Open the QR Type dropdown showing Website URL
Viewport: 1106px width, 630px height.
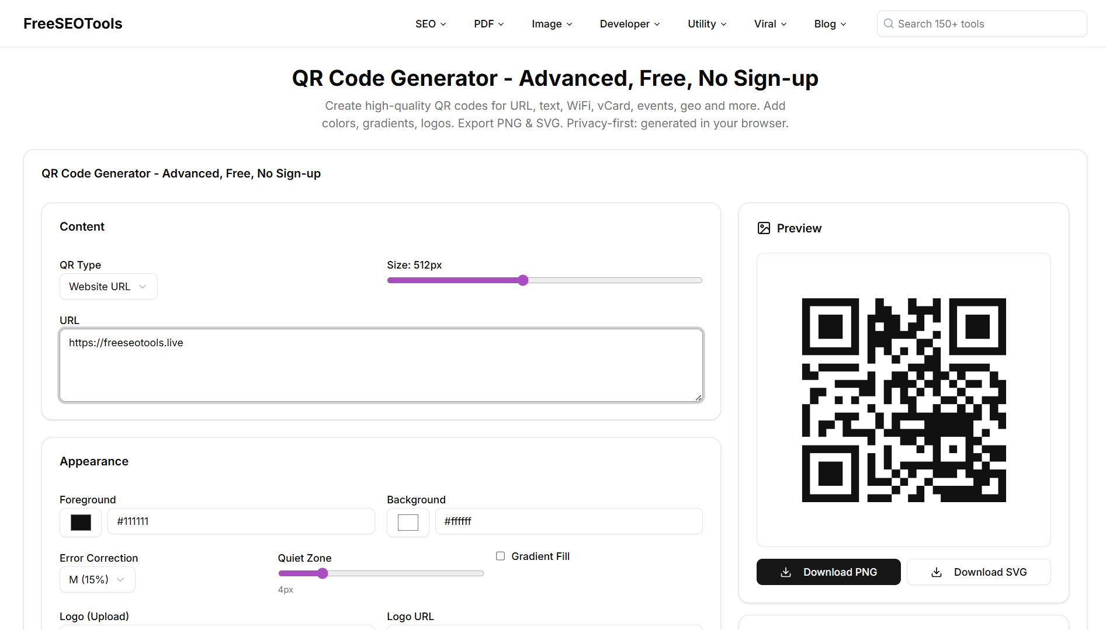pyautogui.click(x=108, y=286)
